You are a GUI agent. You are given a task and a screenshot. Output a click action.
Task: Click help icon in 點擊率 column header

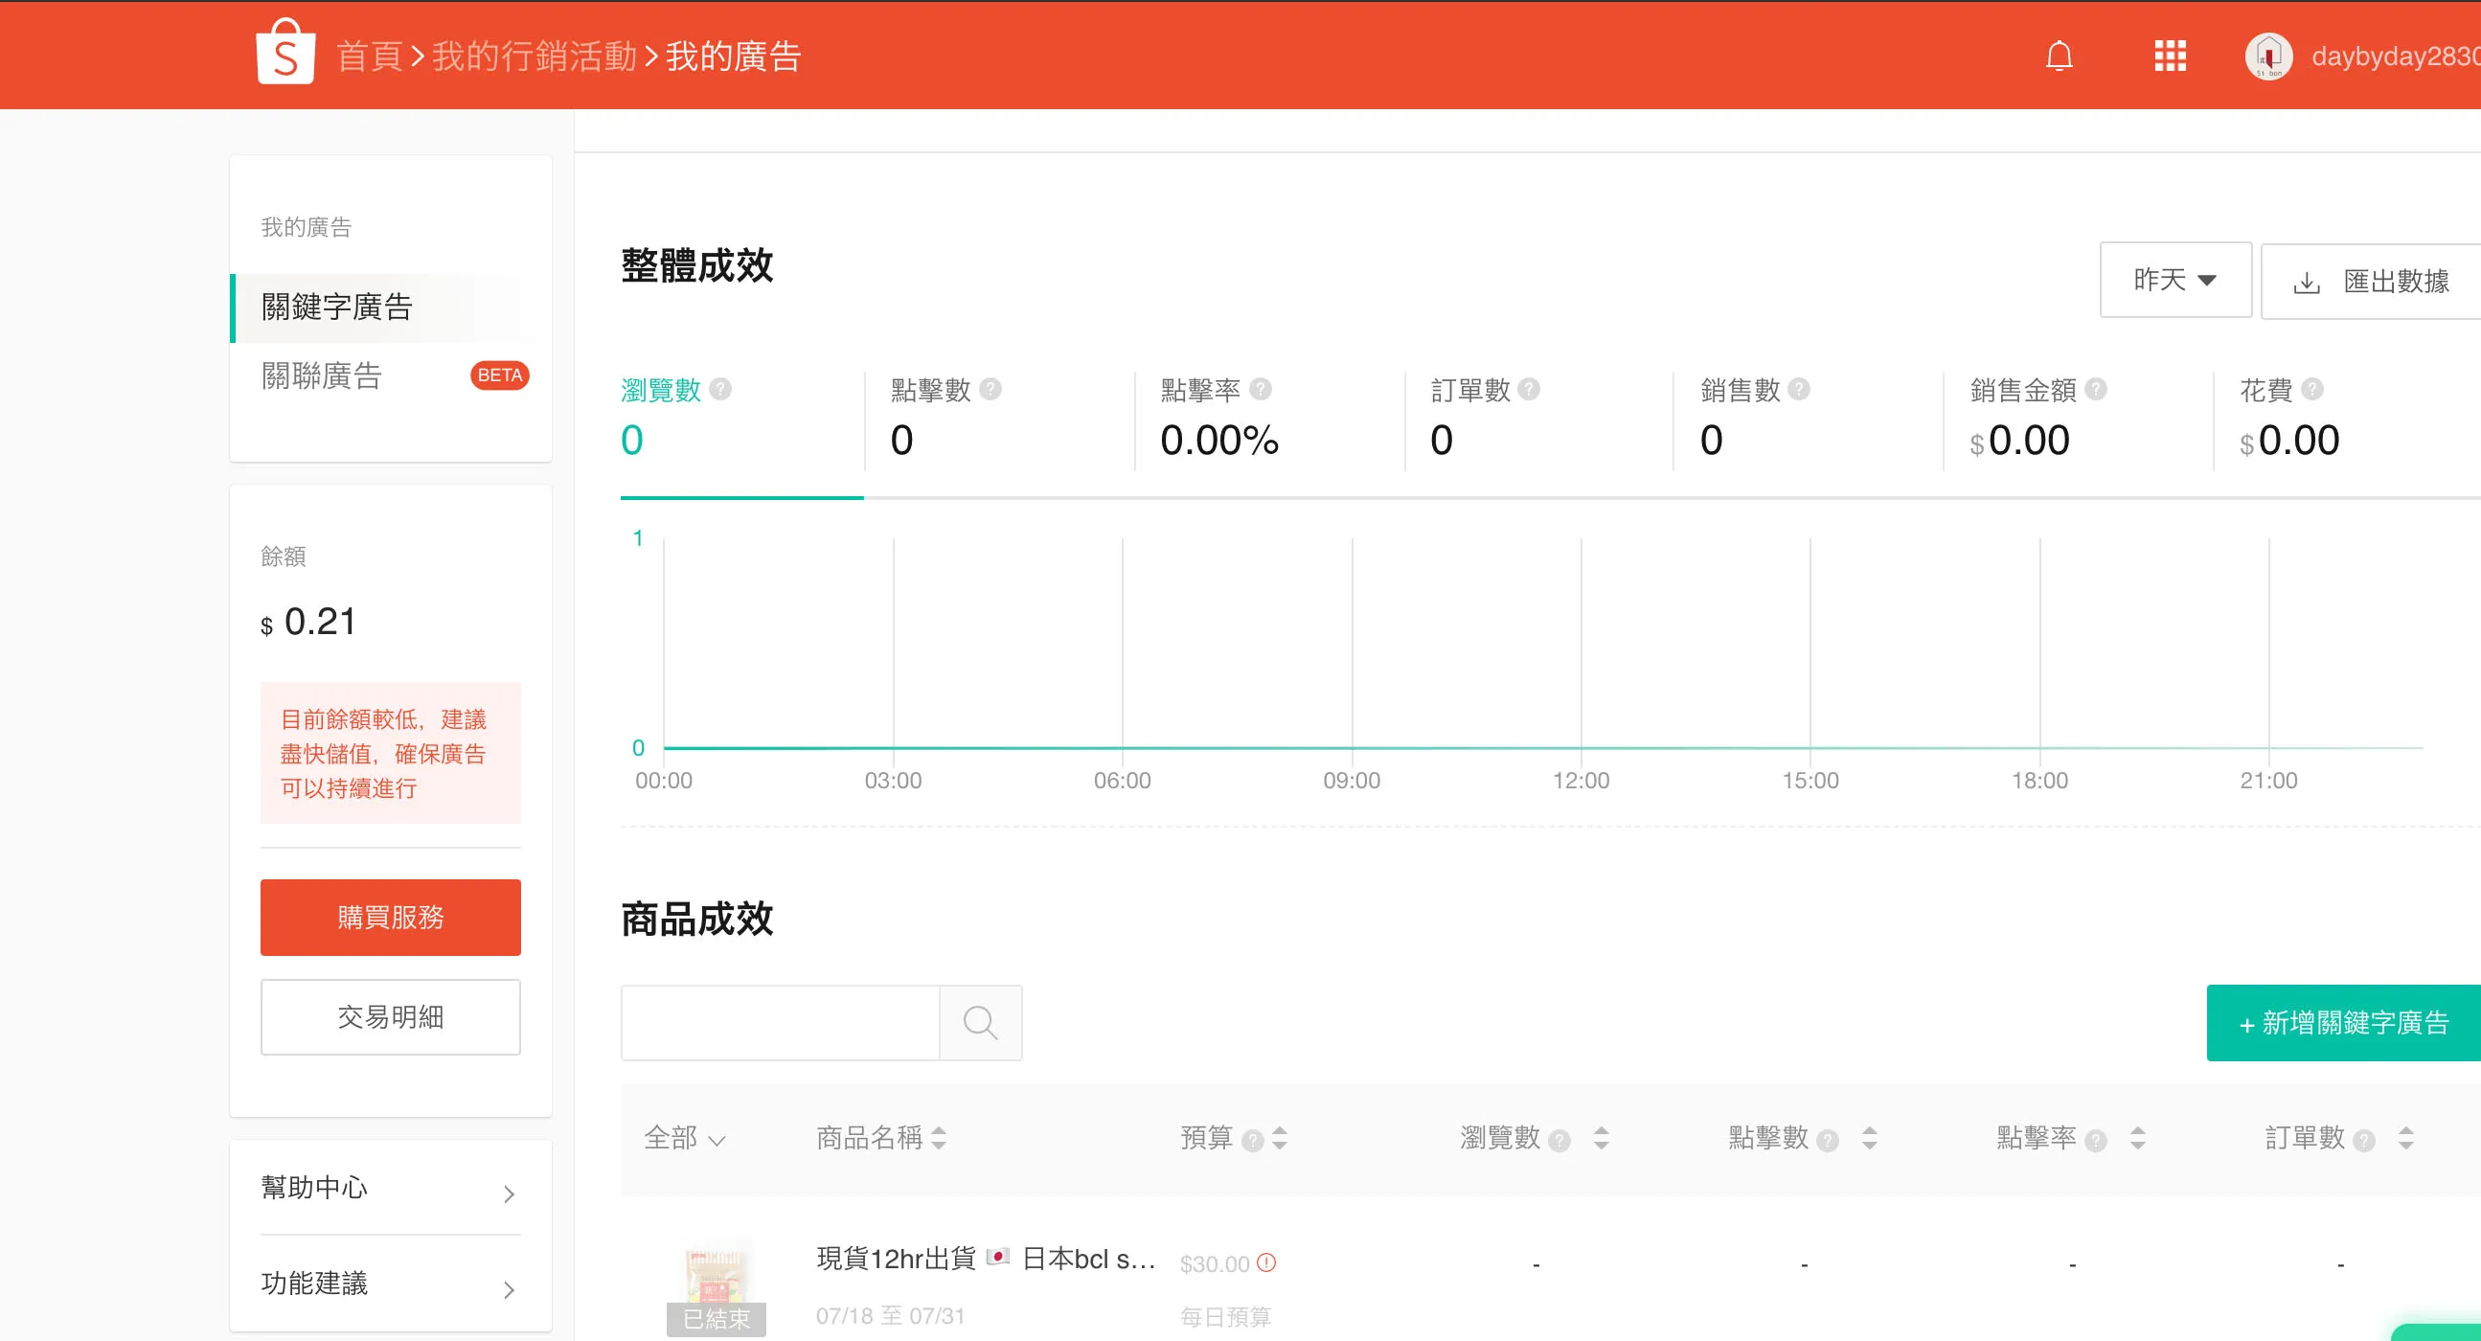pyautogui.click(x=2095, y=1141)
